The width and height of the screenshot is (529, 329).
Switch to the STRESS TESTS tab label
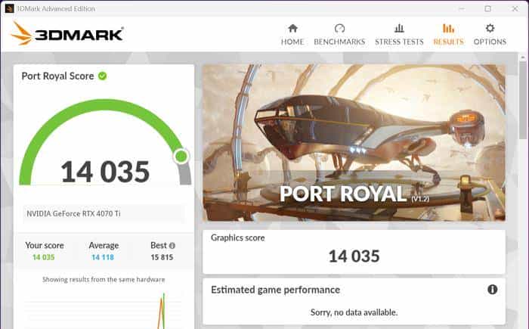pyautogui.click(x=399, y=42)
